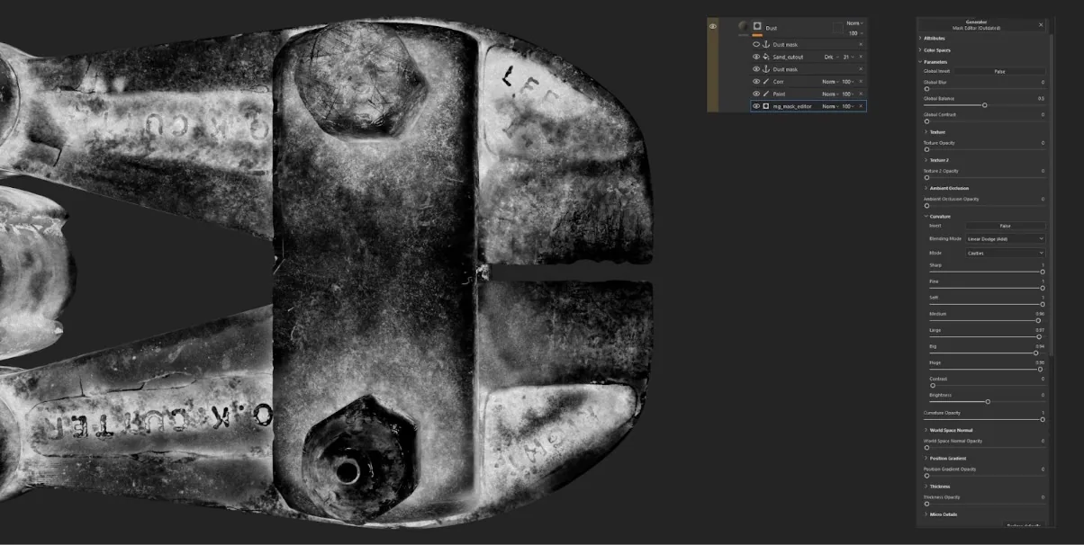The width and height of the screenshot is (1084, 545).
Task: Click the generator icon of mg_mask_editor
Action: pos(766,106)
